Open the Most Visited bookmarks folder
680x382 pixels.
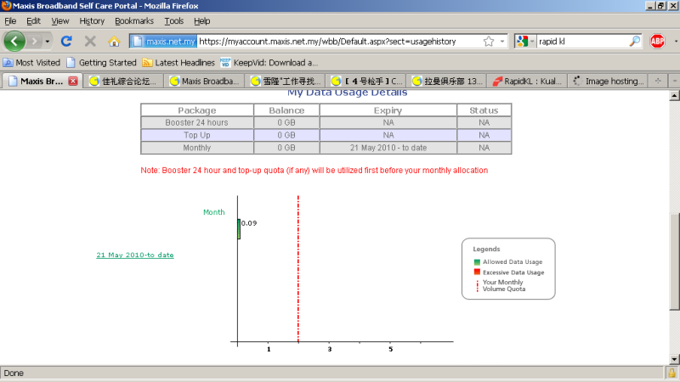pos(31,62)
